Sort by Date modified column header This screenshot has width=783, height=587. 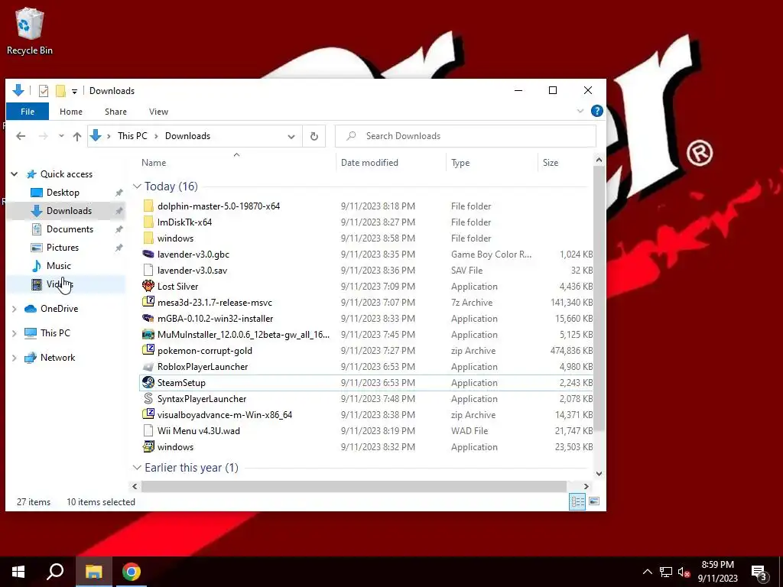coord(369,163)
